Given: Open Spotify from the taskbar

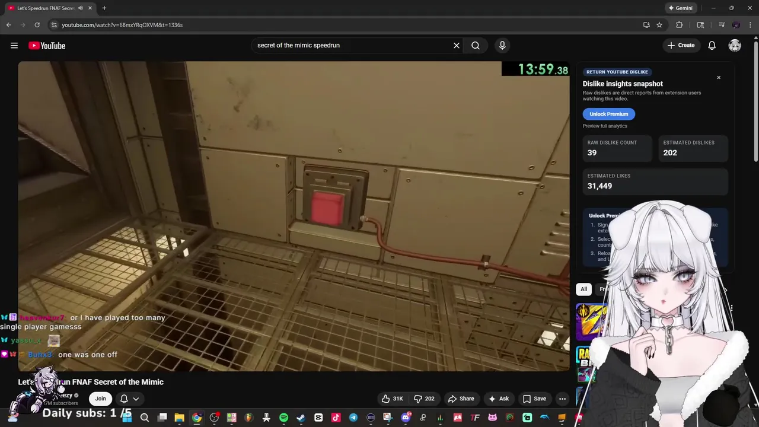Looking at the screenshot, I should 283,418.
